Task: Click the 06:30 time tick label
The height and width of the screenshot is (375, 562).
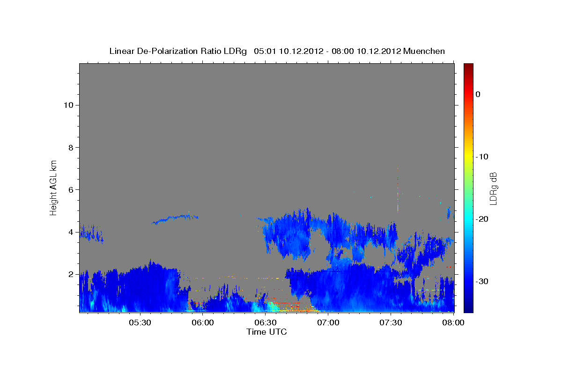Action: coord(266,323)
